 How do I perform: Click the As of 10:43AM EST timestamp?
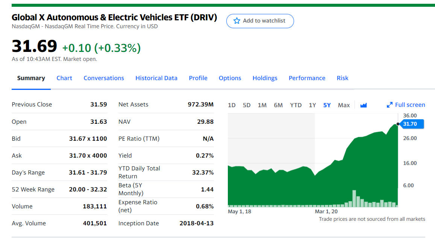point(55,59)
